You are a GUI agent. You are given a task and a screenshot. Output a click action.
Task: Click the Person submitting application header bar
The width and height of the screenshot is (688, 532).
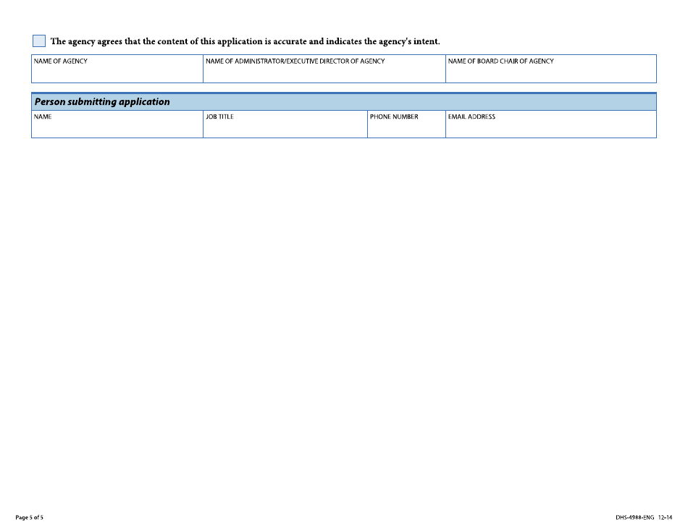point(343,101)
